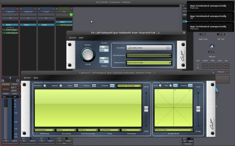The height and width of the screenshot is (146, 235).
Task: Toggle width of the Capture2 mixer strip
Action: (21, 9)
